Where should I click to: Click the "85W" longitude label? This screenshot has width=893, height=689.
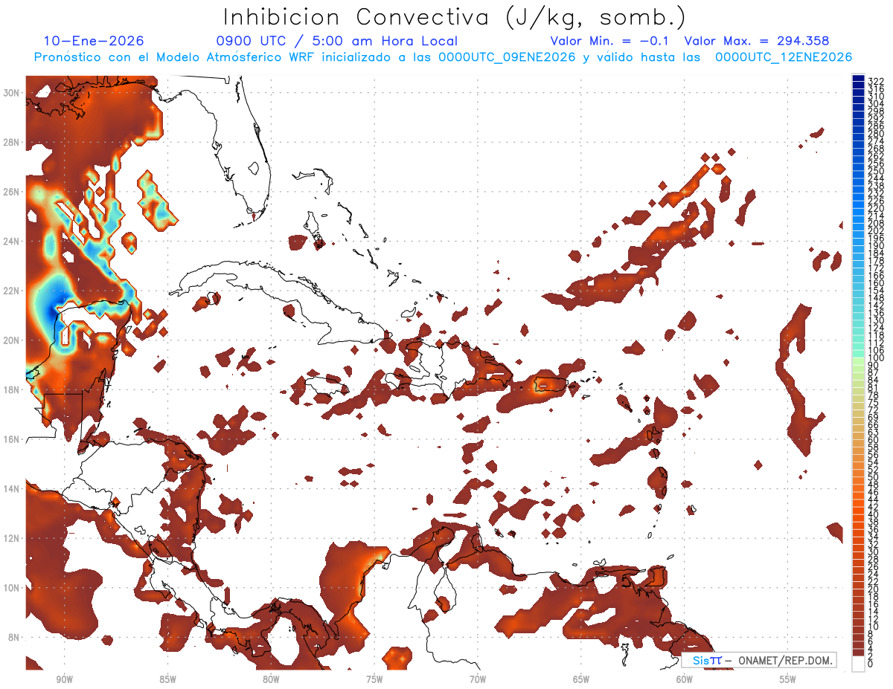click(167, 679)
